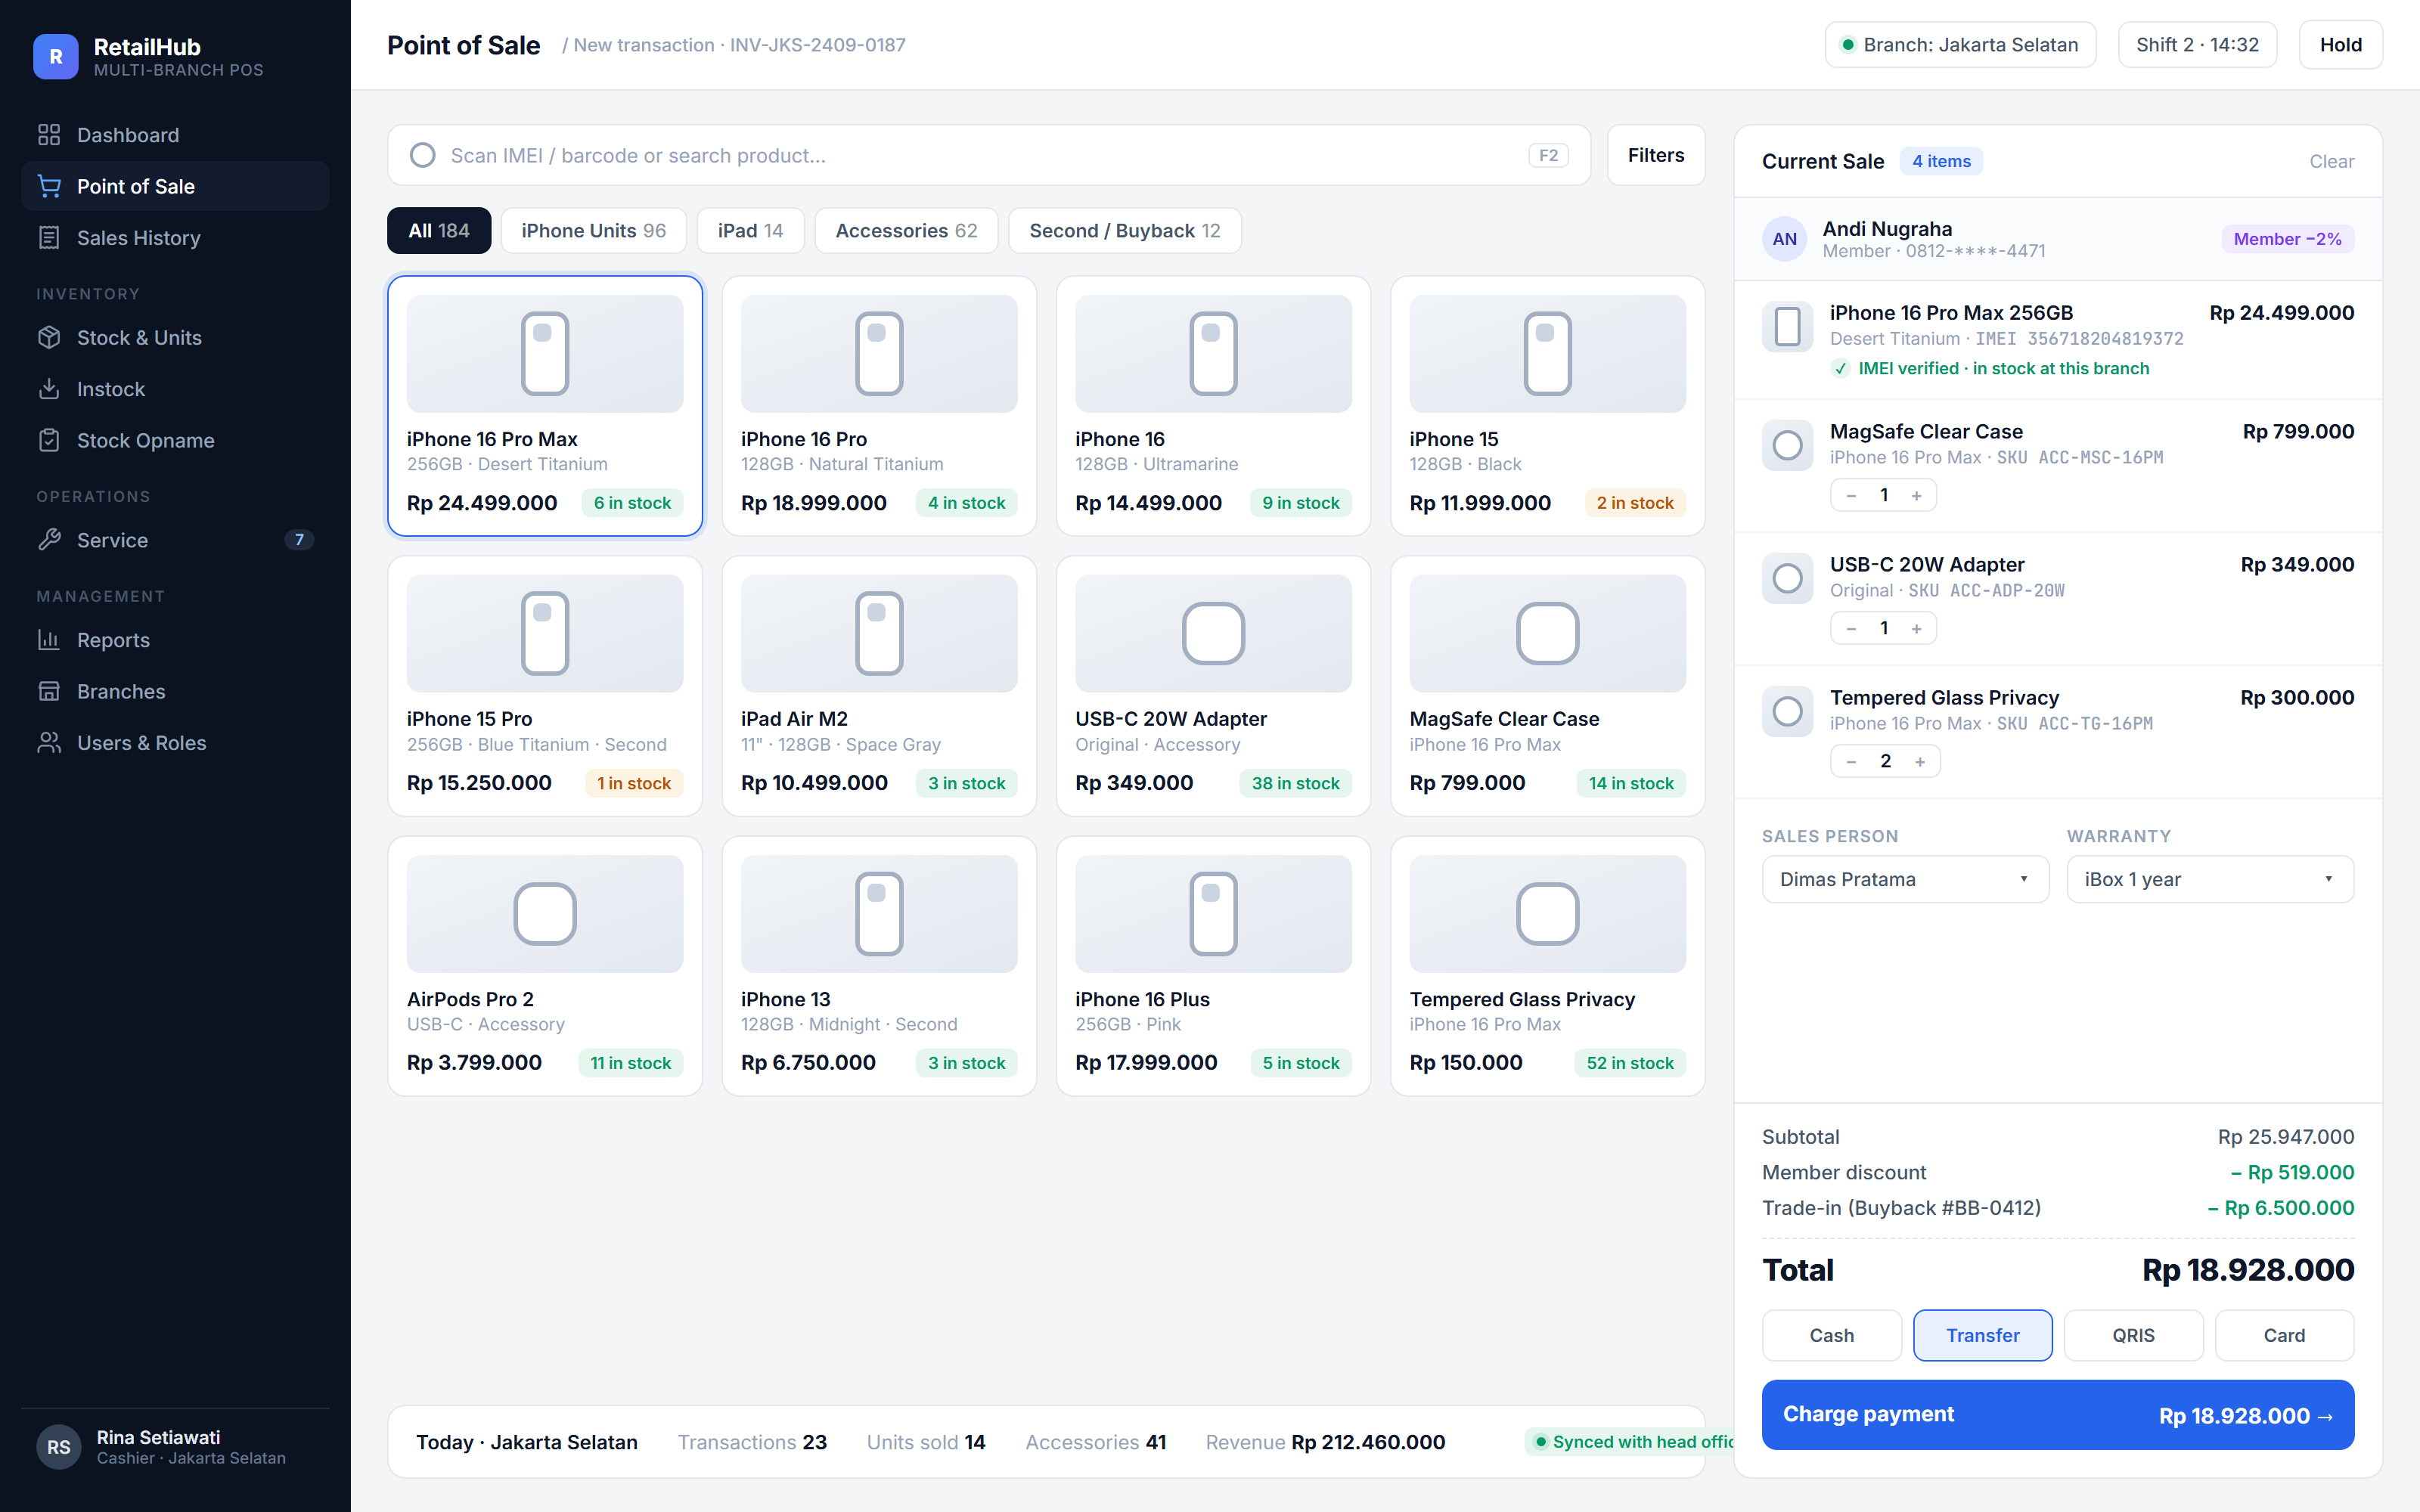Increase MagSafe Clear Case quantity
The height and width of the screenshot is (1512, 2420).
[1917, 495]
